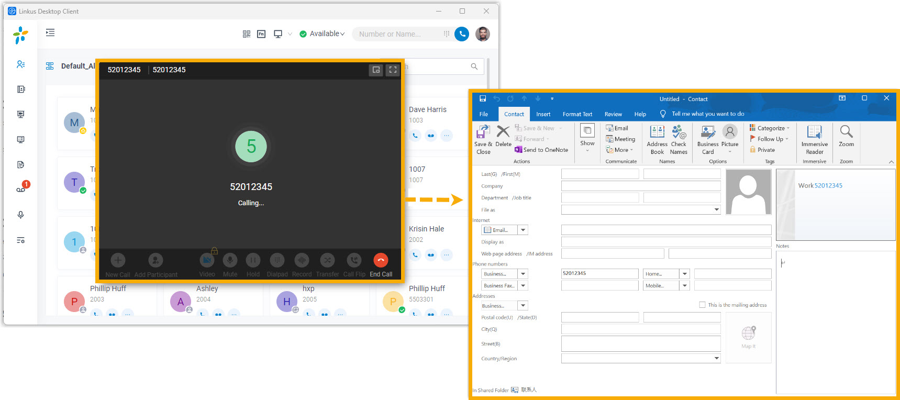Viewport: 900px width, 400px height.
Task: Call Dave Harris with phone icon
Action: 415,136
